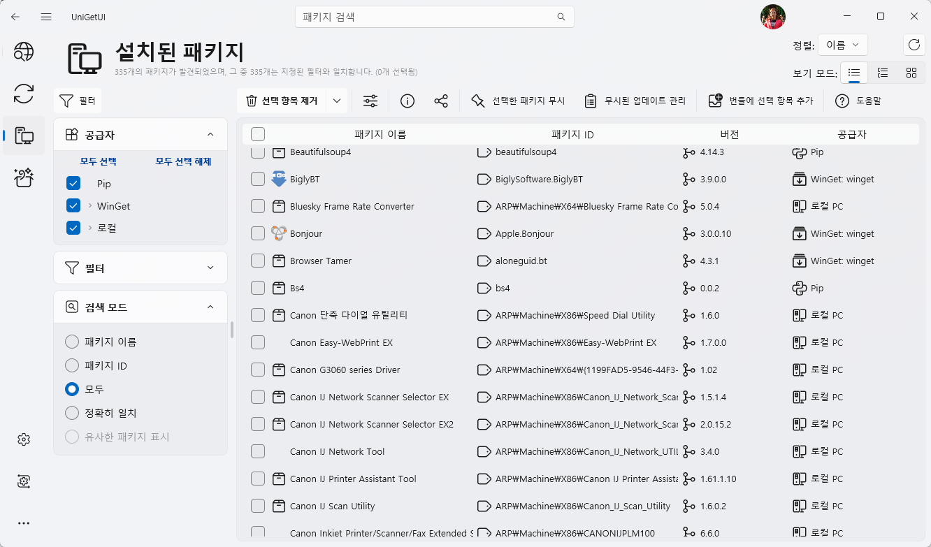This screenshot has width=931, height=547.
Task: Expand the 로컬 source tree arrow
Action: pyautogui.click(x=90, y=228)
